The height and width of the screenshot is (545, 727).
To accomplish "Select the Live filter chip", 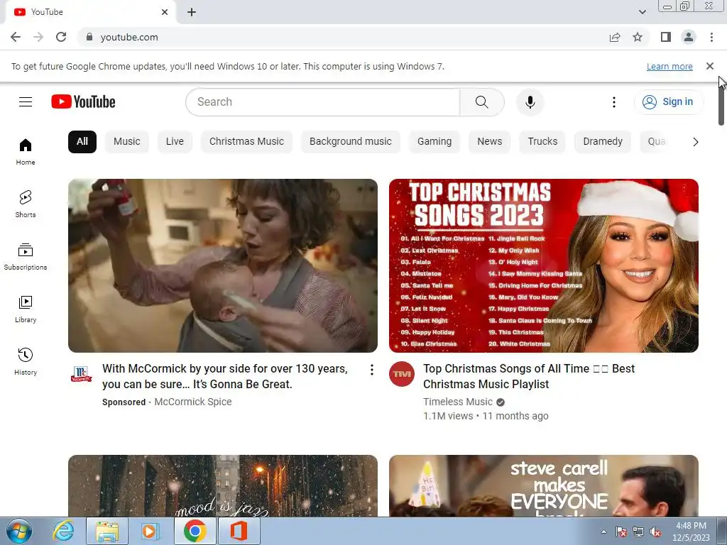I will pos(175,141).
